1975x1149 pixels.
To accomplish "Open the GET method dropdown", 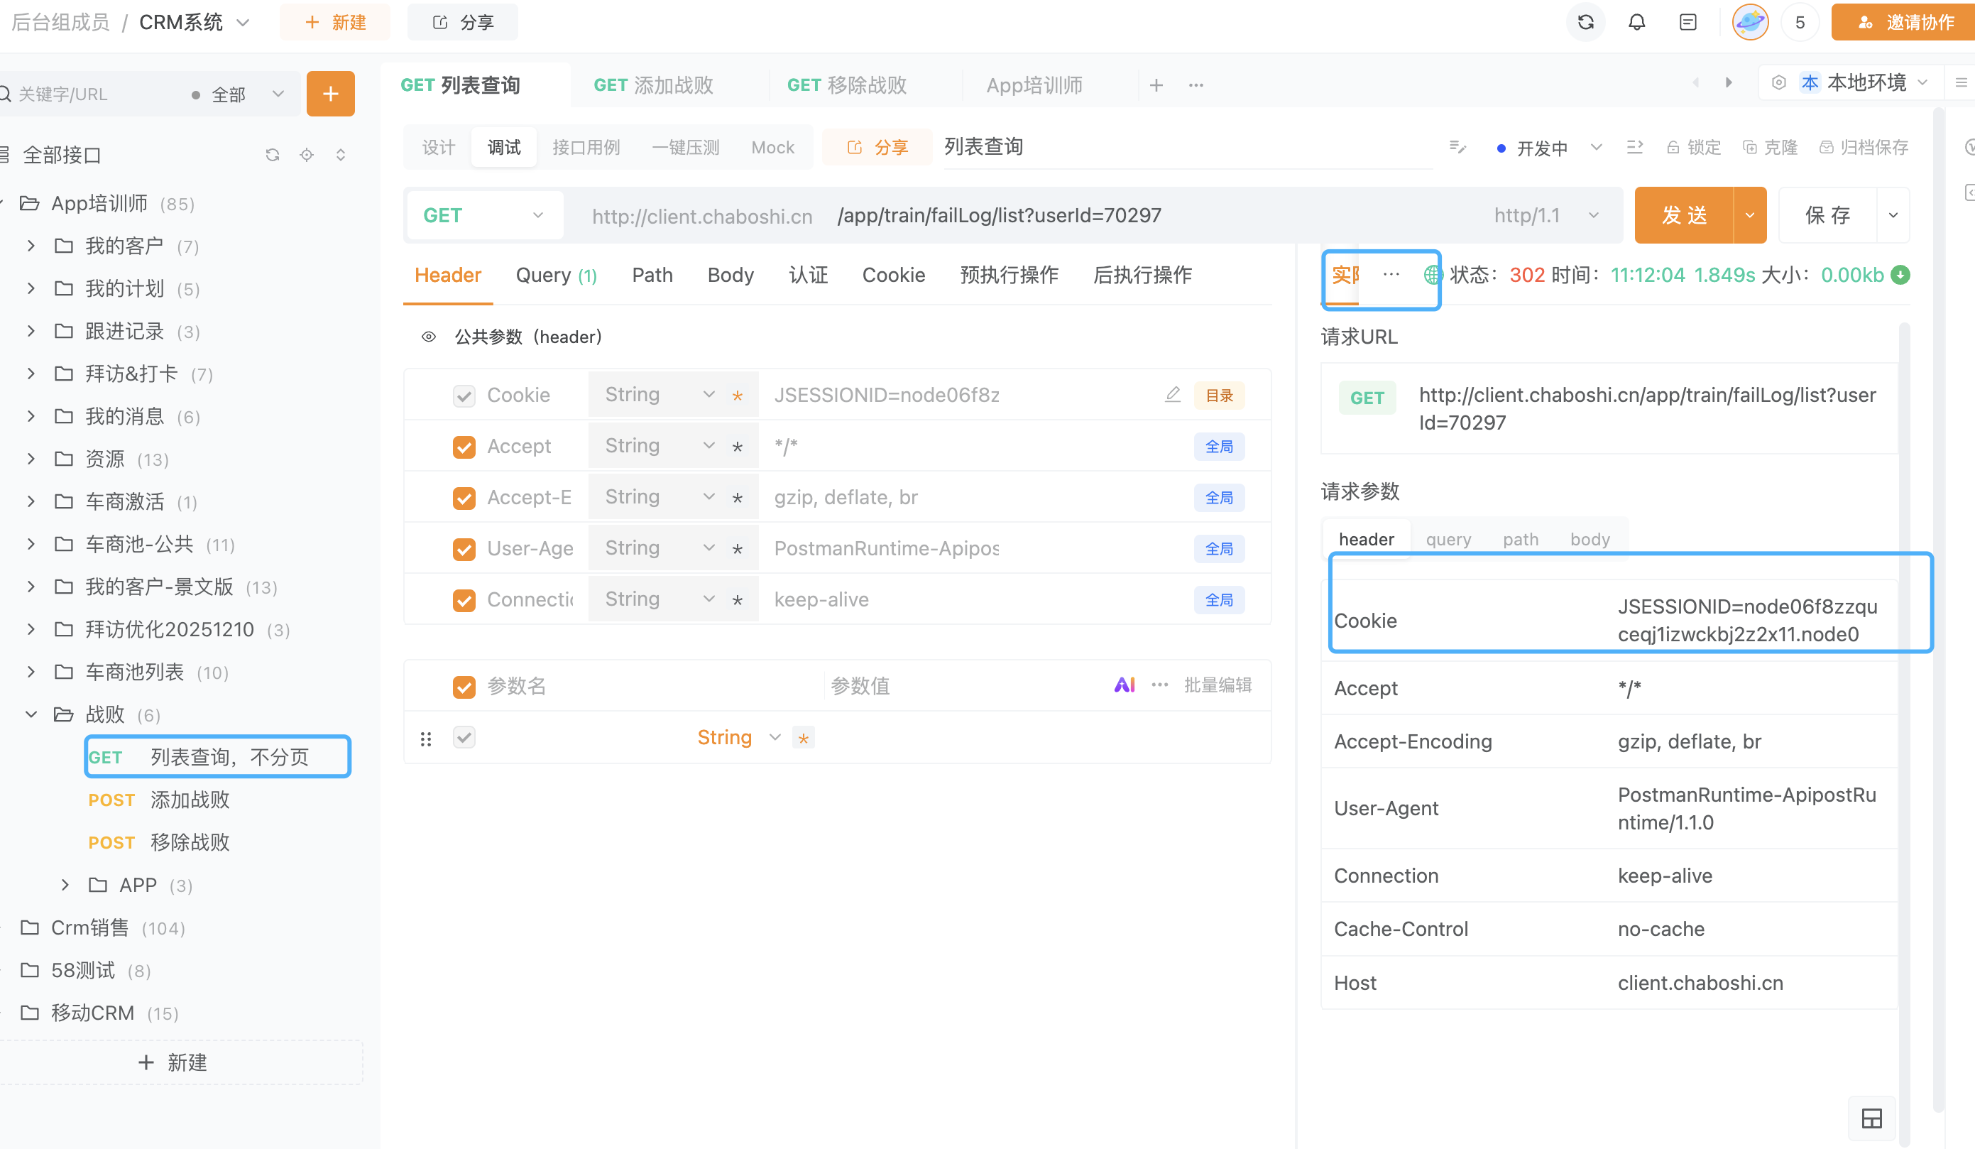I will (x=483, y=216).
